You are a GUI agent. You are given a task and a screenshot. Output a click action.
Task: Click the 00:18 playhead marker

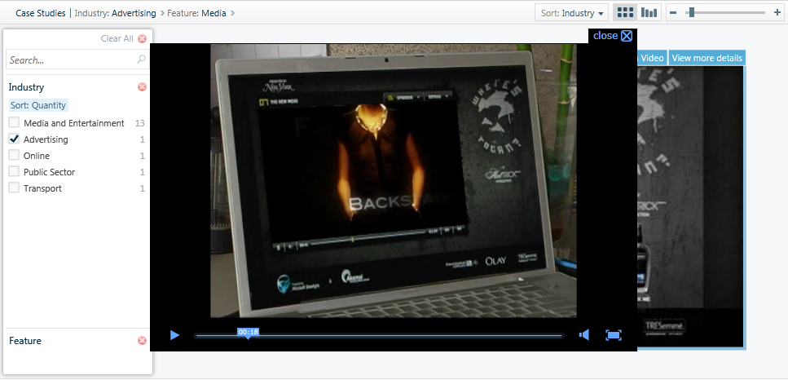(248, 332)
